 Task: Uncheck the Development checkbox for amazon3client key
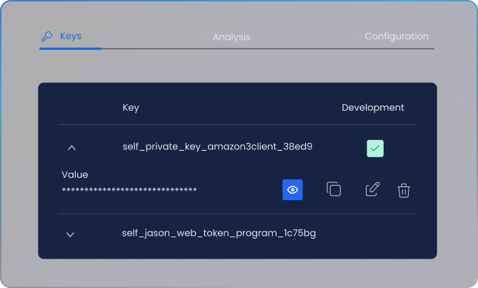tap(375, 149)
